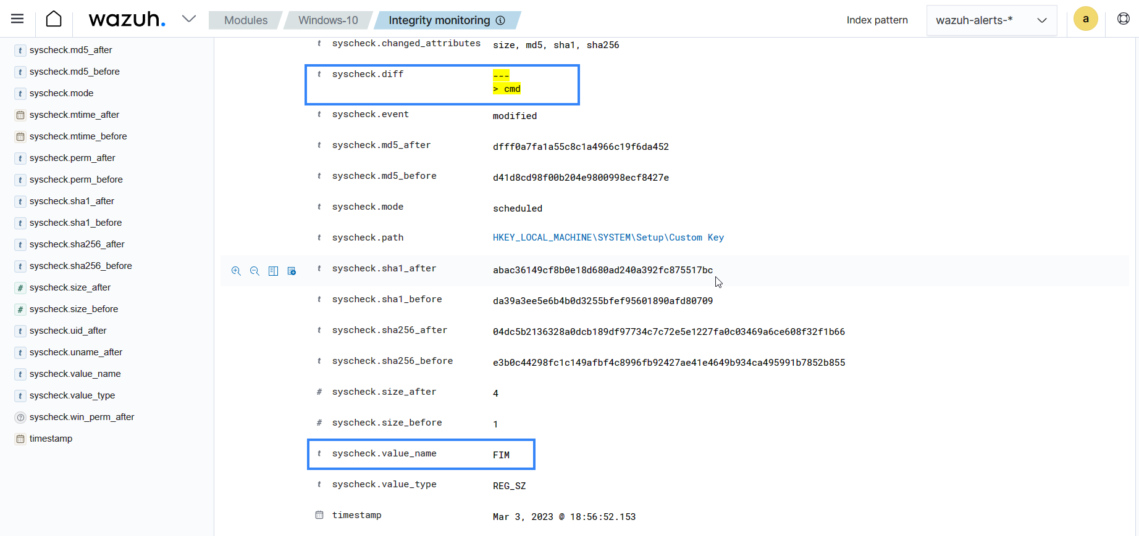1139x536 pixels.
Task: Click the sha256_before hash value
Action: [669, 363]
